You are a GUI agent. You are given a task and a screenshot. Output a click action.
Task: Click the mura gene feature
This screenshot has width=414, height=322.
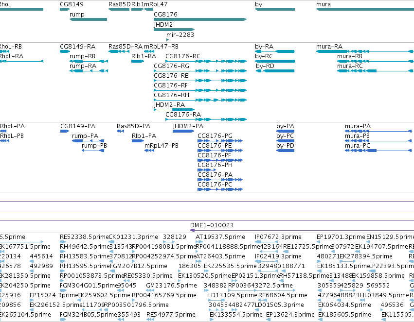365,9
